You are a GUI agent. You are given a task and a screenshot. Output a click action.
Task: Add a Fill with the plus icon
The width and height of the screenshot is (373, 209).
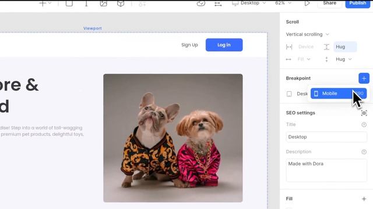coord(364,199)
